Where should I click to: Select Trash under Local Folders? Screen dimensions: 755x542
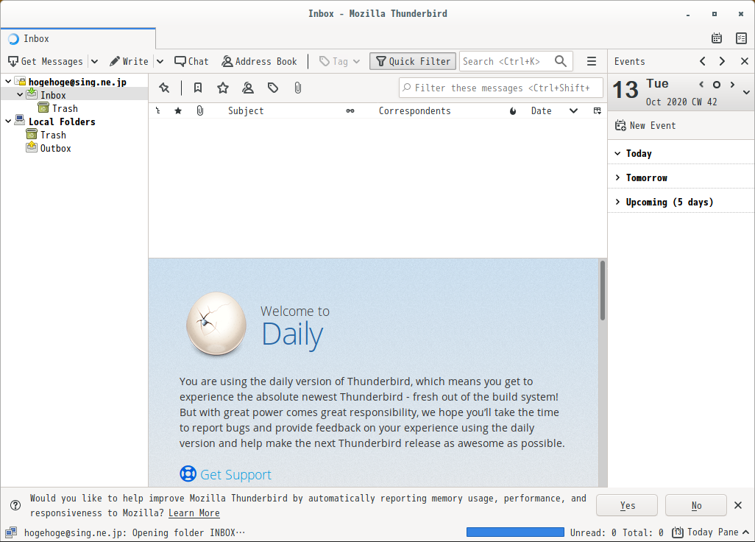tap(53, 135)
